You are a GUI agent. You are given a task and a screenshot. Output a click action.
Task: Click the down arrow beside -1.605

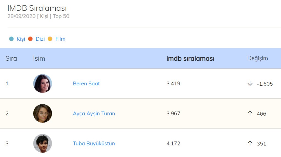(250, 83)
